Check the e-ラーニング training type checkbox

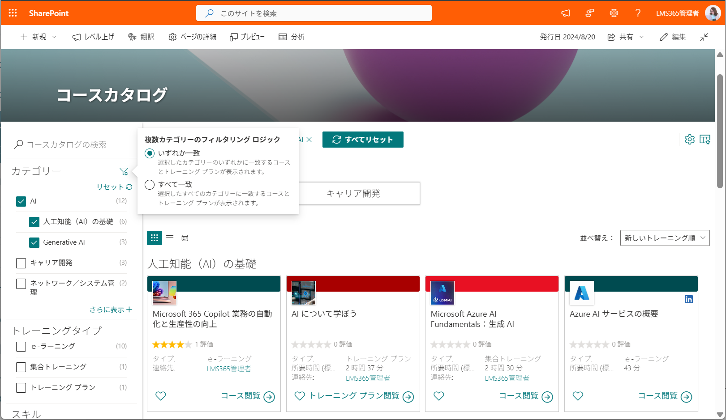(21, 347)
